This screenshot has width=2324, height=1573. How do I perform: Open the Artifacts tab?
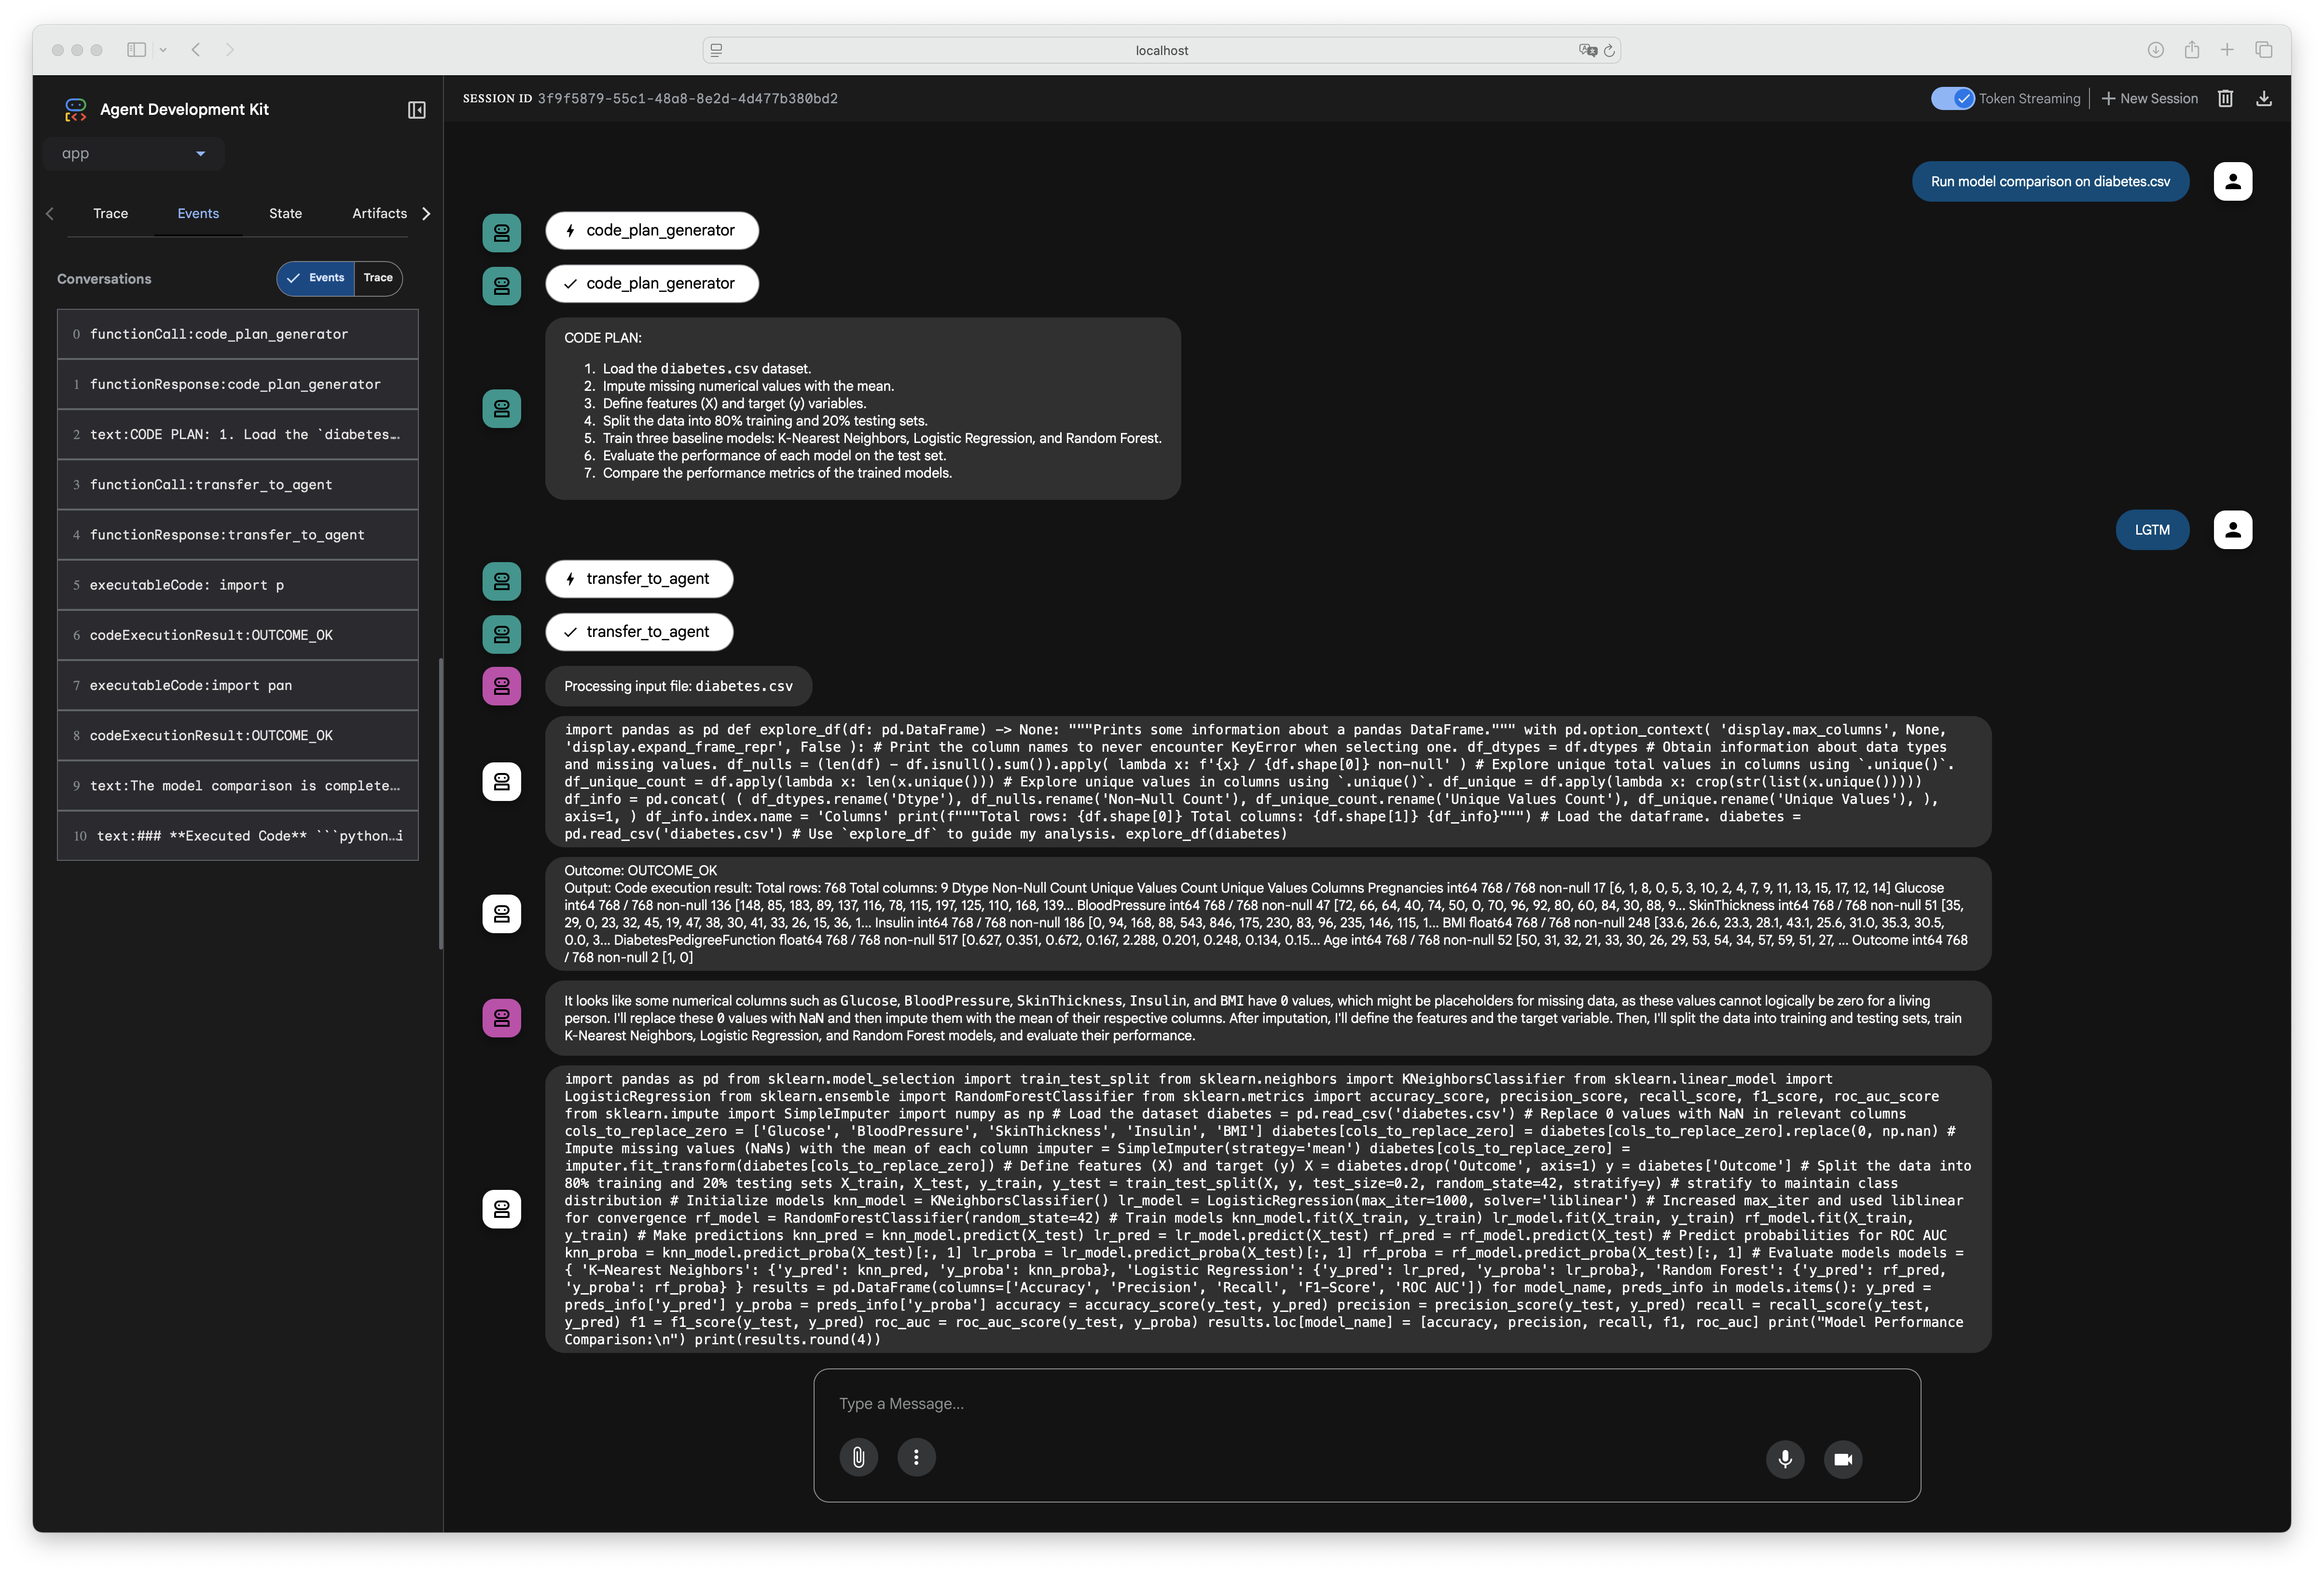(x=379, y=213)
